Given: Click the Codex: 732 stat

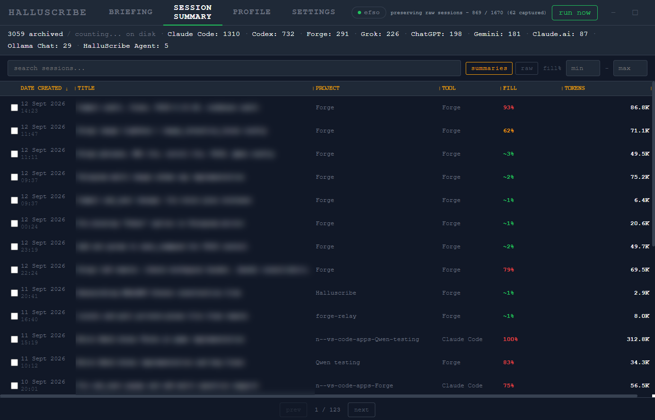Looking at the screenshot, I should (x=273, y=34).
